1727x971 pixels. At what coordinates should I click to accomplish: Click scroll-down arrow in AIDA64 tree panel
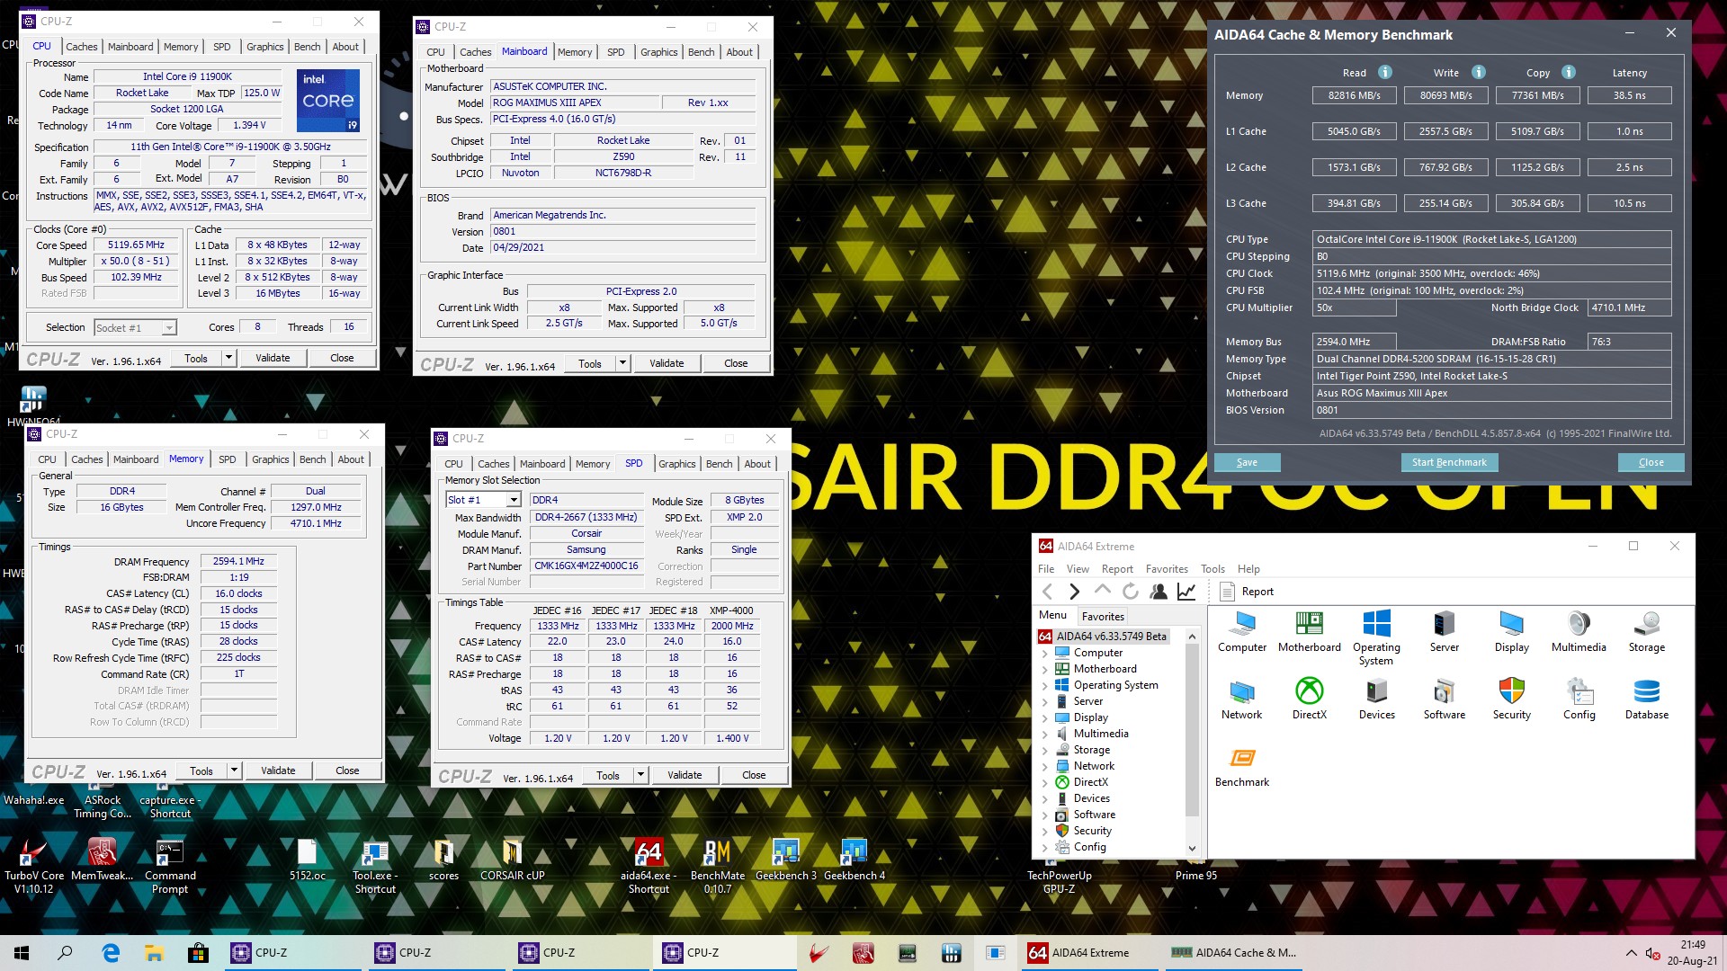tap(1193, 848)
